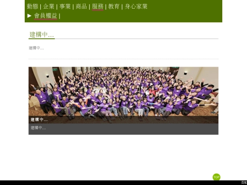Select the 會員權益 submenu link

(x=46, y=16)
